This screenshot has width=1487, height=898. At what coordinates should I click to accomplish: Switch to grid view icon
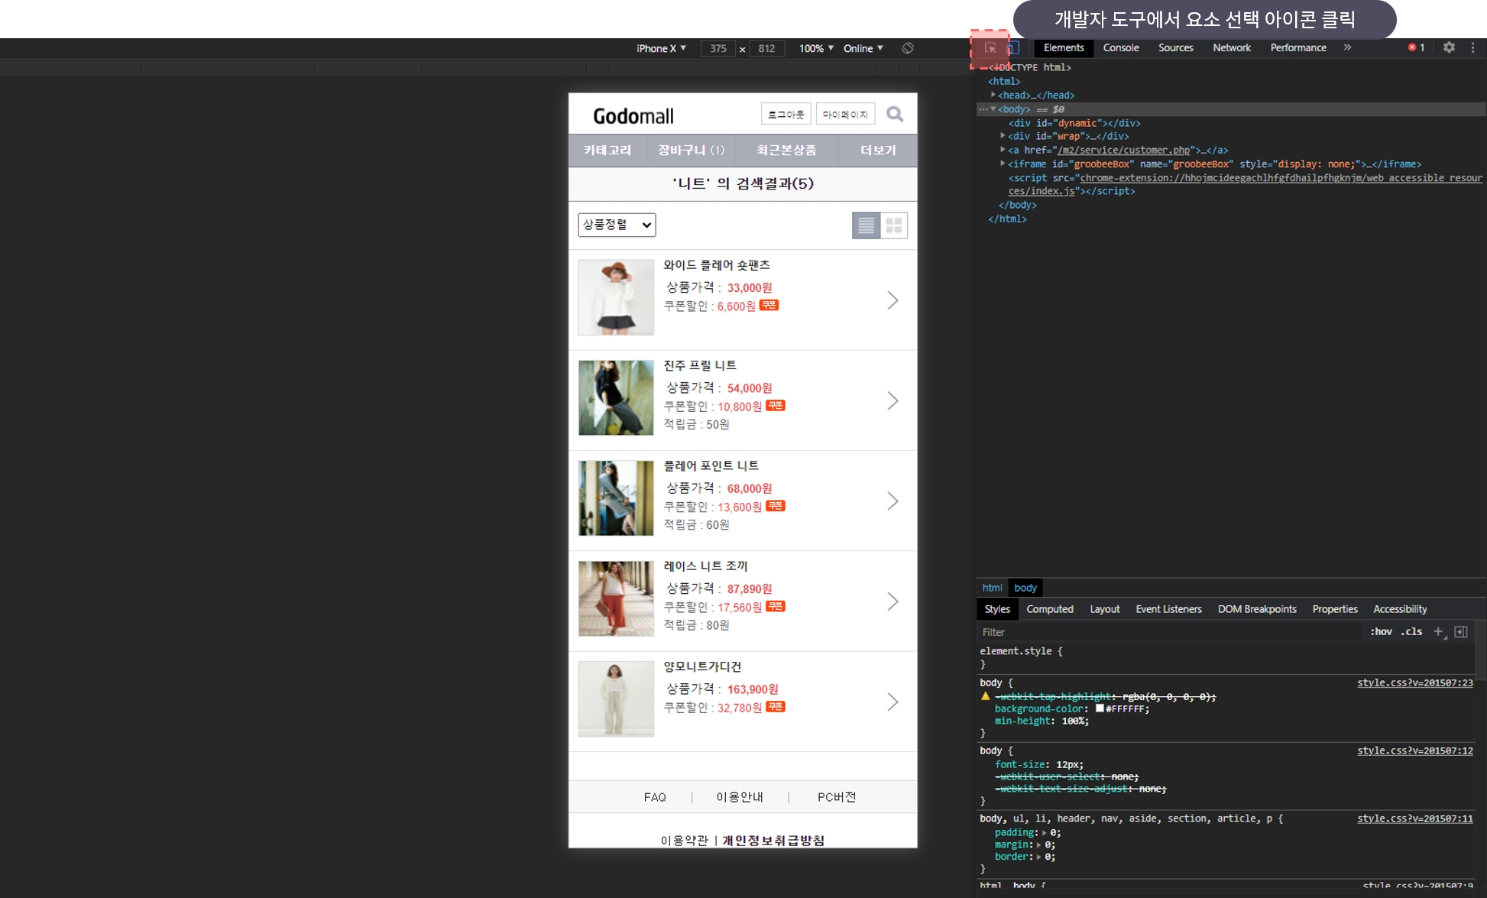click(893, 225)
